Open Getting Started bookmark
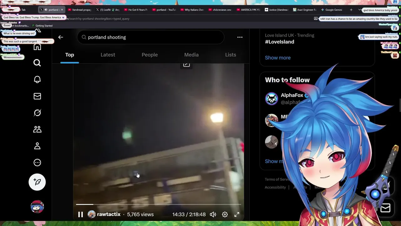 [42, 26]
